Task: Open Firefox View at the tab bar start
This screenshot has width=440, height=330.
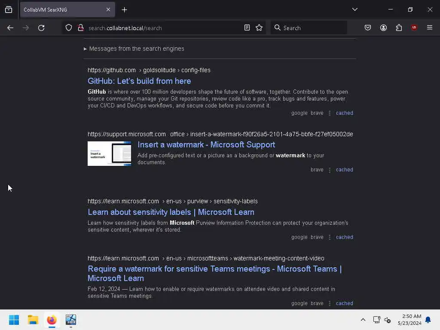Action: click(x=9, y=10)
